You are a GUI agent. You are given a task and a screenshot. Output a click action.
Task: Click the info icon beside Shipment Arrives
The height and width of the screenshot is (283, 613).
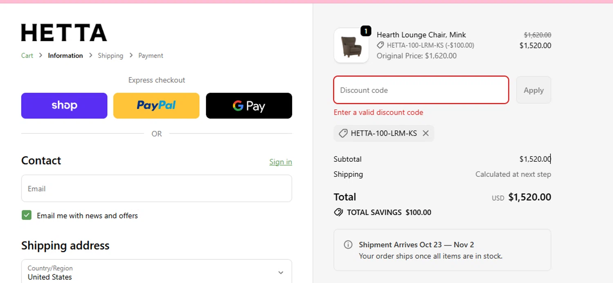click(x=348, y=245)
